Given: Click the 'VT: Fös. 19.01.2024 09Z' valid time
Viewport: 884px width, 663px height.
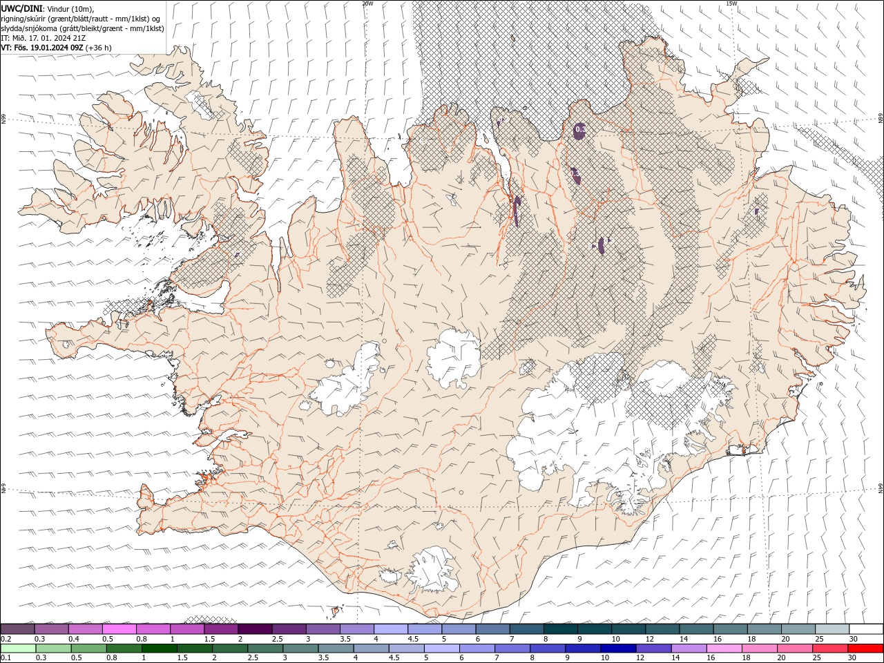Looking at the screenshot, I should [42, 48].
